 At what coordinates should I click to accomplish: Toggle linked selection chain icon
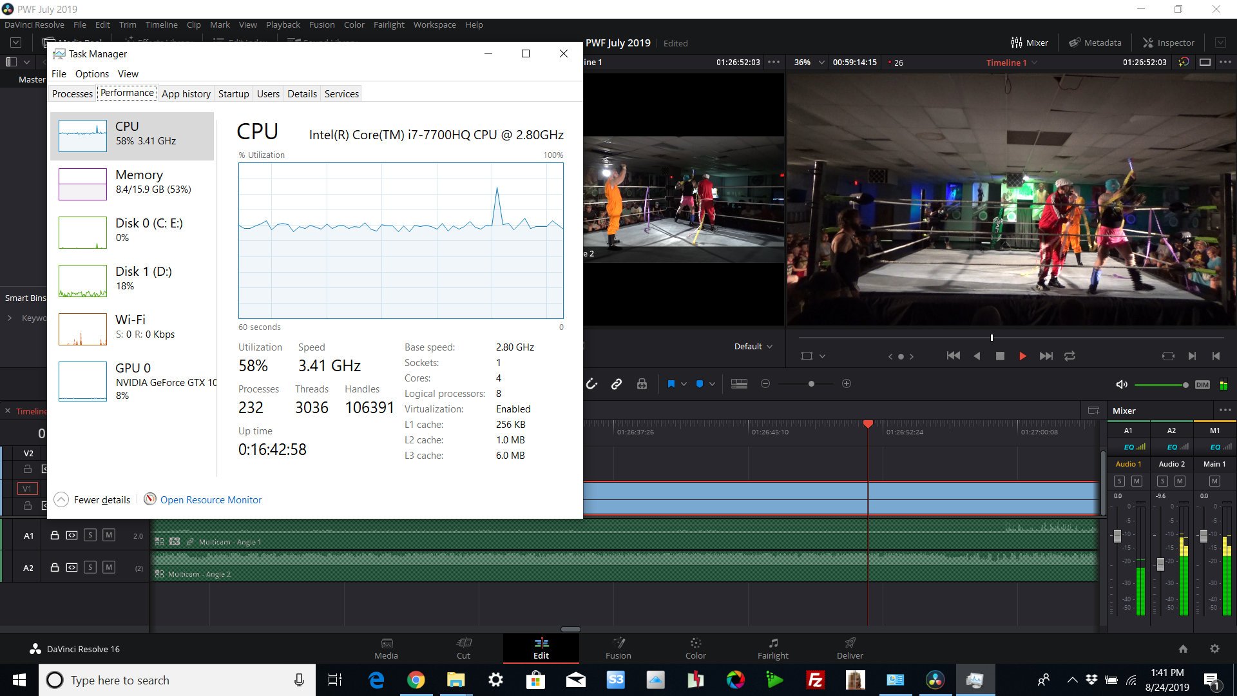617,384
